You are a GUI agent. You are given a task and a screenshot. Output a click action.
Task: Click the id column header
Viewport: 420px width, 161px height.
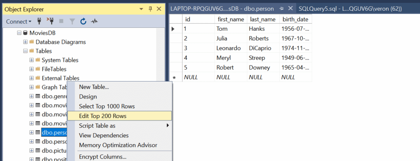199,19
